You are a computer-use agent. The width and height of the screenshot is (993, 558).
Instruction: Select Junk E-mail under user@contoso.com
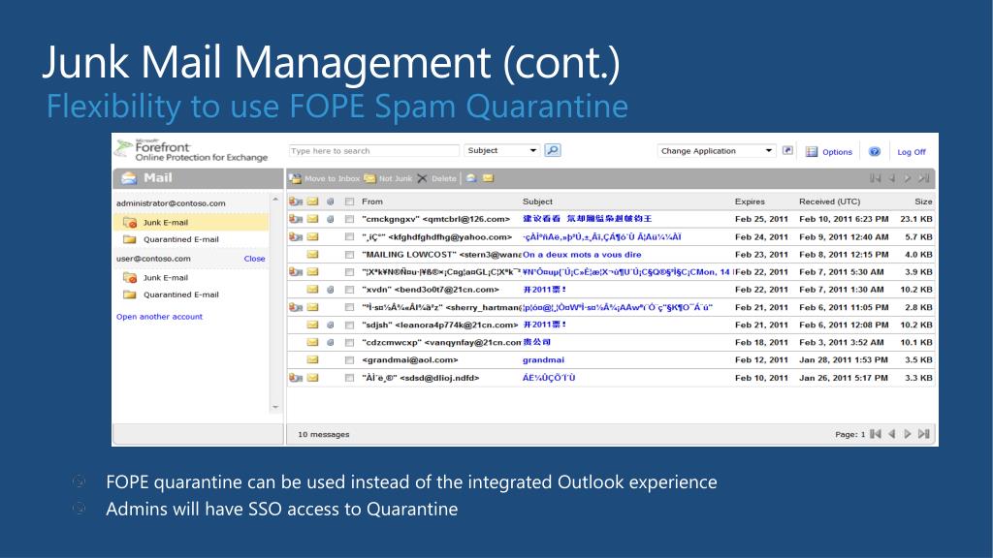(191, 277)
